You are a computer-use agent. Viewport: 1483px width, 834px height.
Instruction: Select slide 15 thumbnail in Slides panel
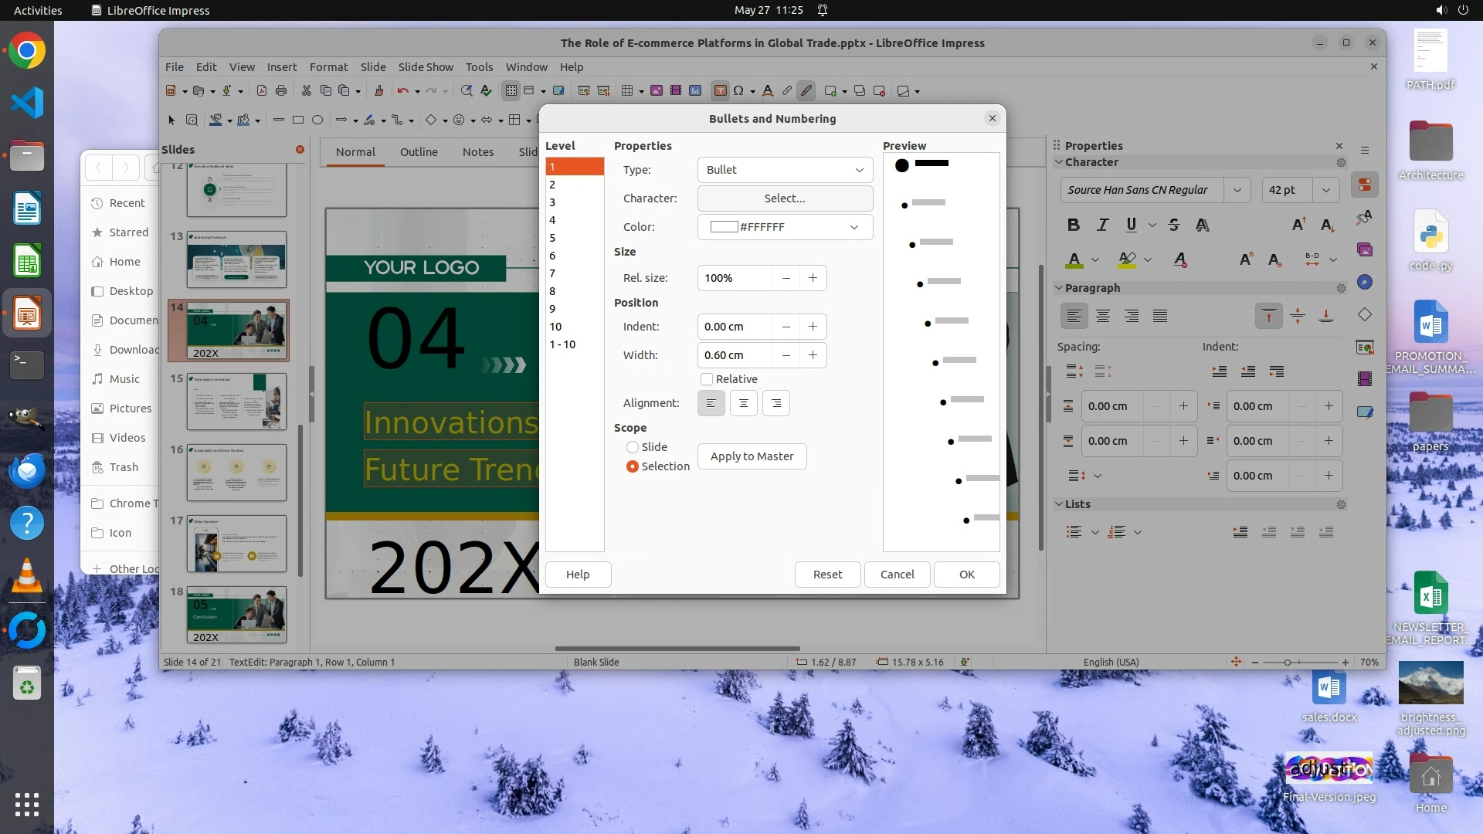[x=236, y=402]
